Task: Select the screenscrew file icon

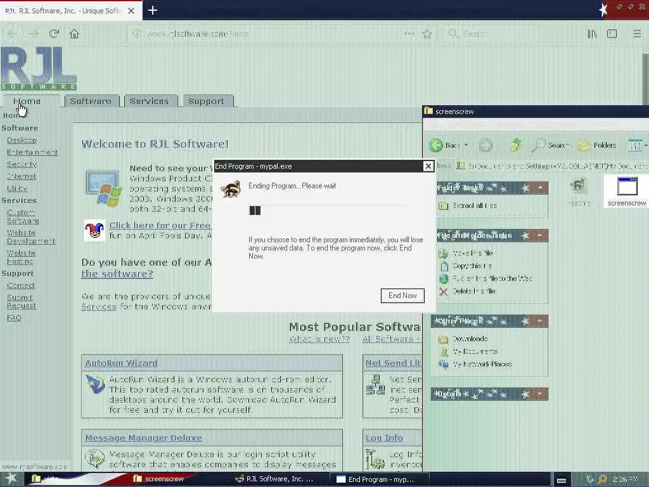Action: tap(627, 192)
